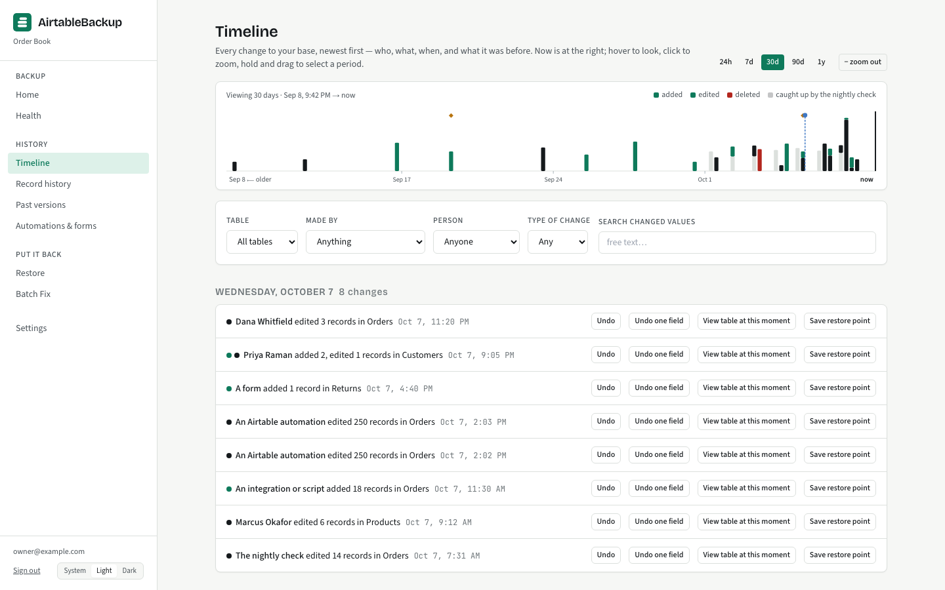945x590 pixels.
Task: Click the search changed values field
Action: [x=737, y=243]
